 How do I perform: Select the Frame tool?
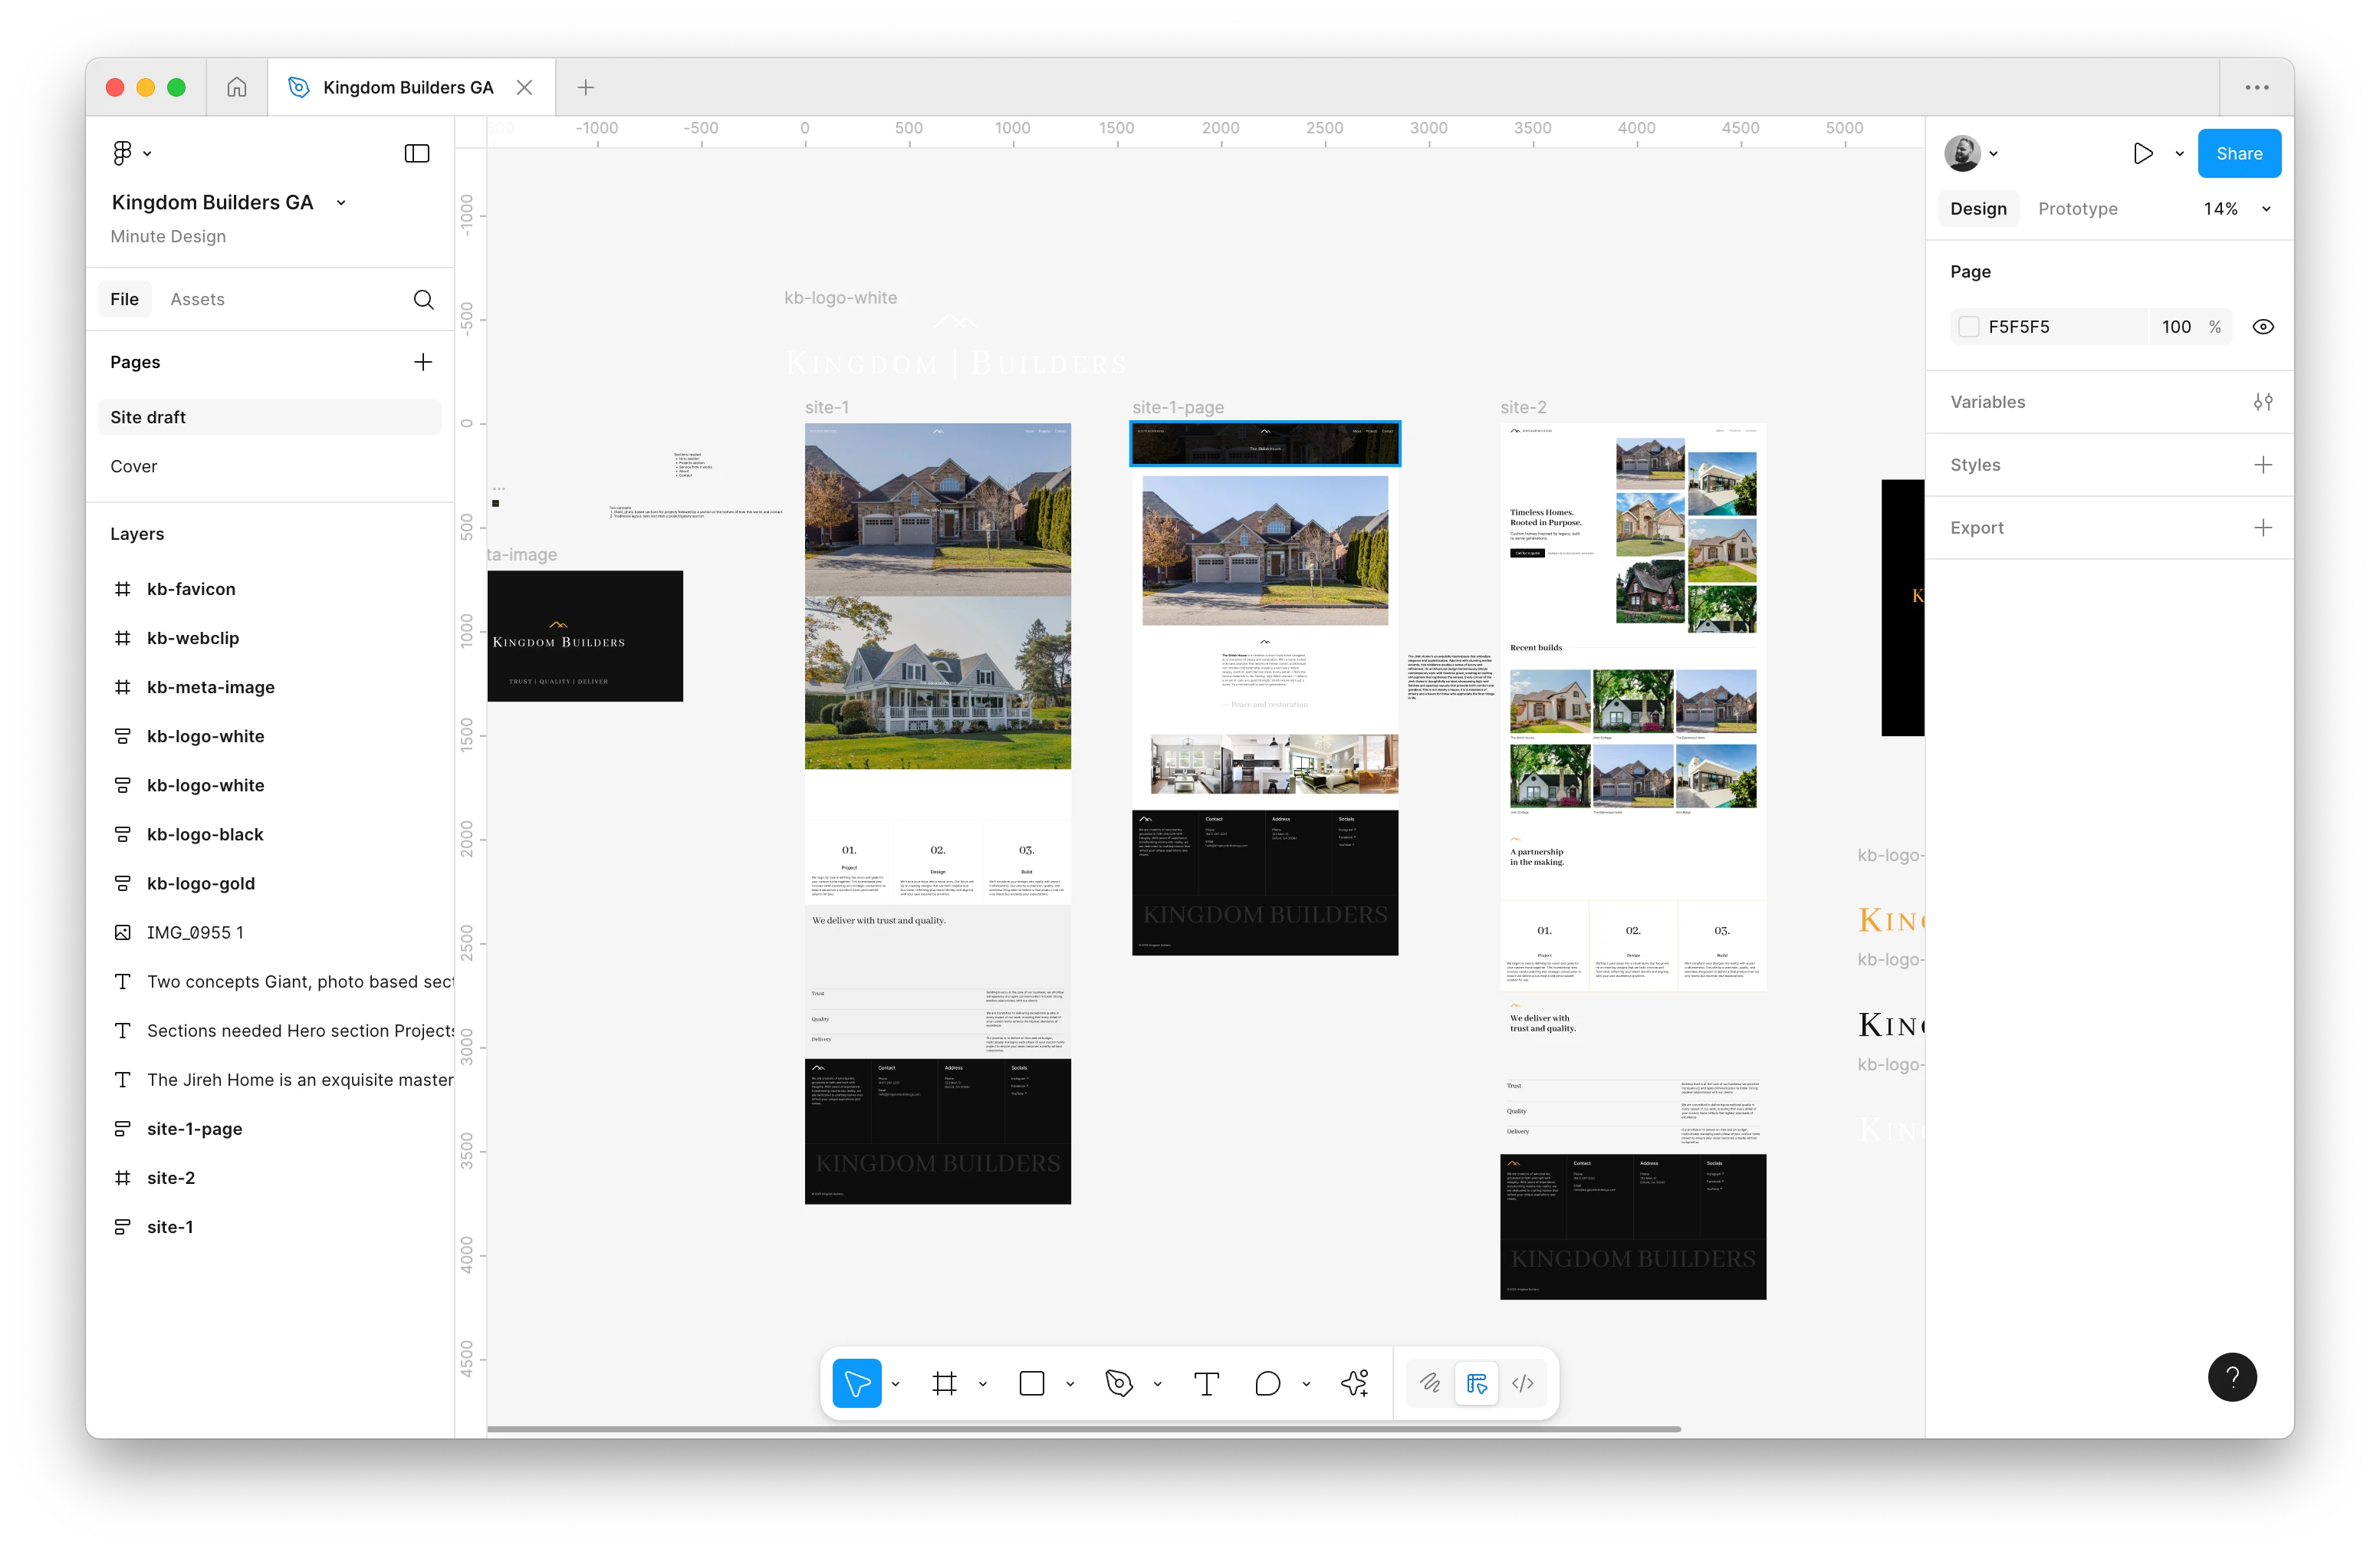coord(944,1383)
